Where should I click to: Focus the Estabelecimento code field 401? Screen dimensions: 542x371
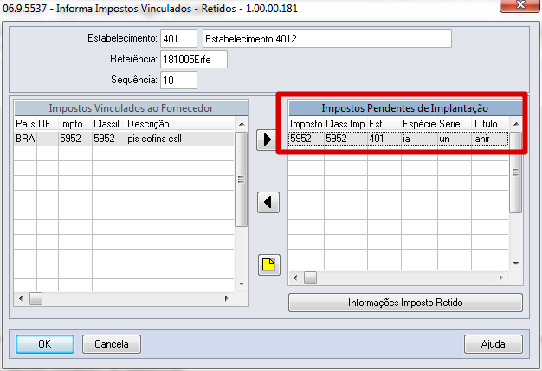pos(178,38)
